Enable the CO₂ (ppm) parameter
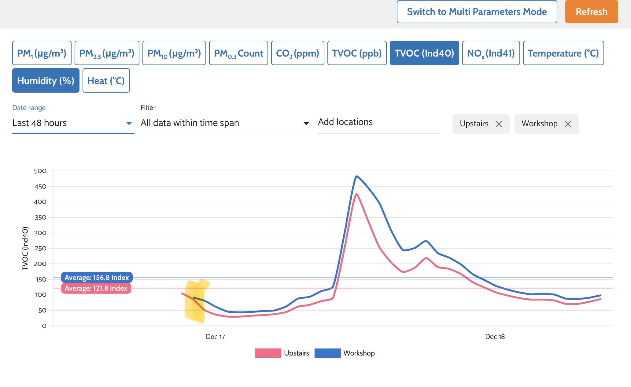Image resolution: width=631 pixels, height=387 pixels. pos(297,53)
